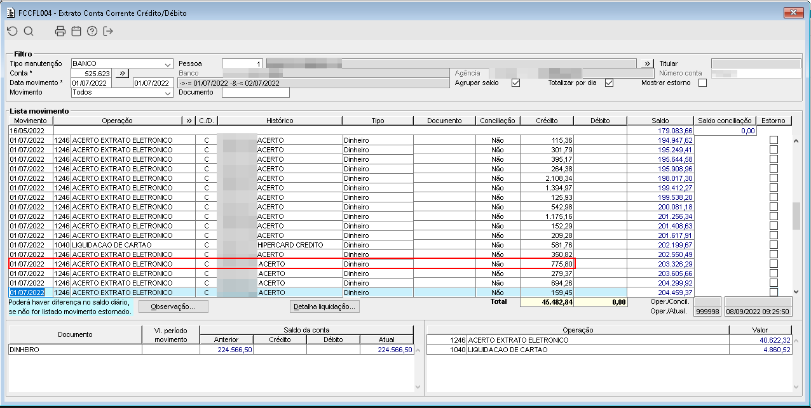Click the start Data movimento field
The height and width of the screenshot is (408, 811).
tap(92, 83)
